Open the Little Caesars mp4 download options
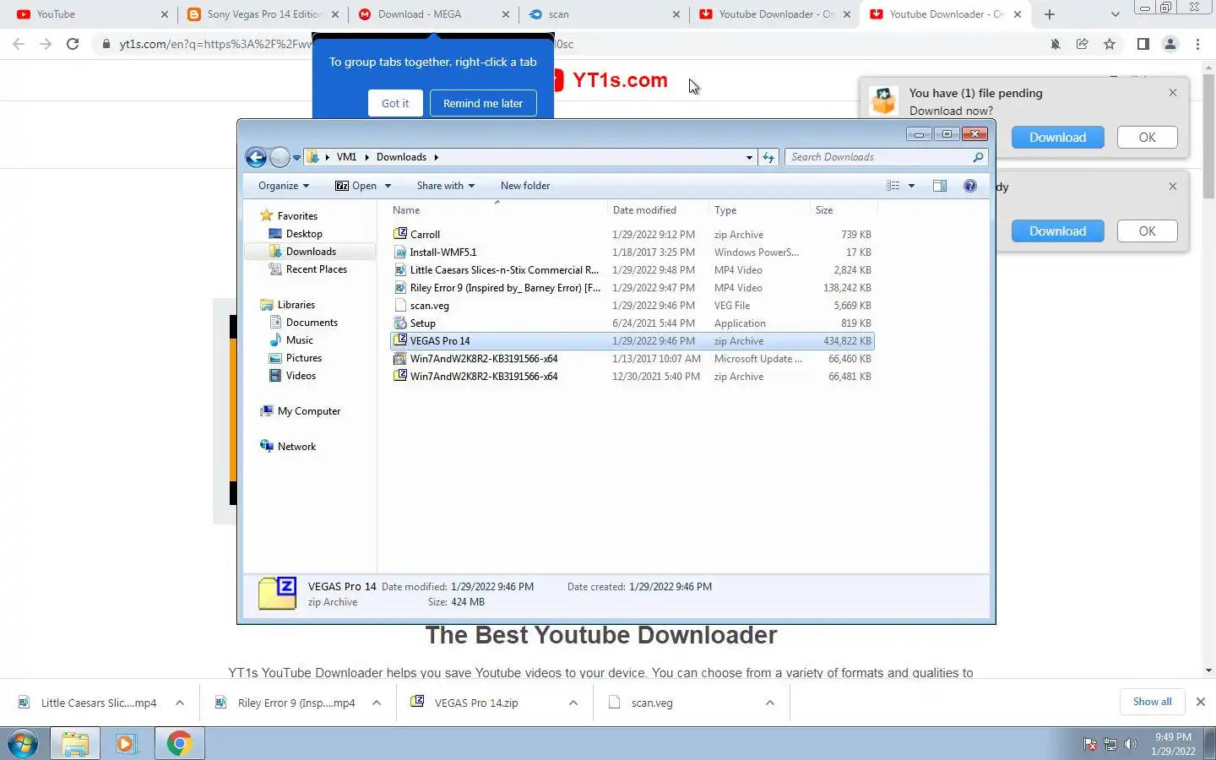Screen dimensions: 1216x760 [x=180, y=703]
